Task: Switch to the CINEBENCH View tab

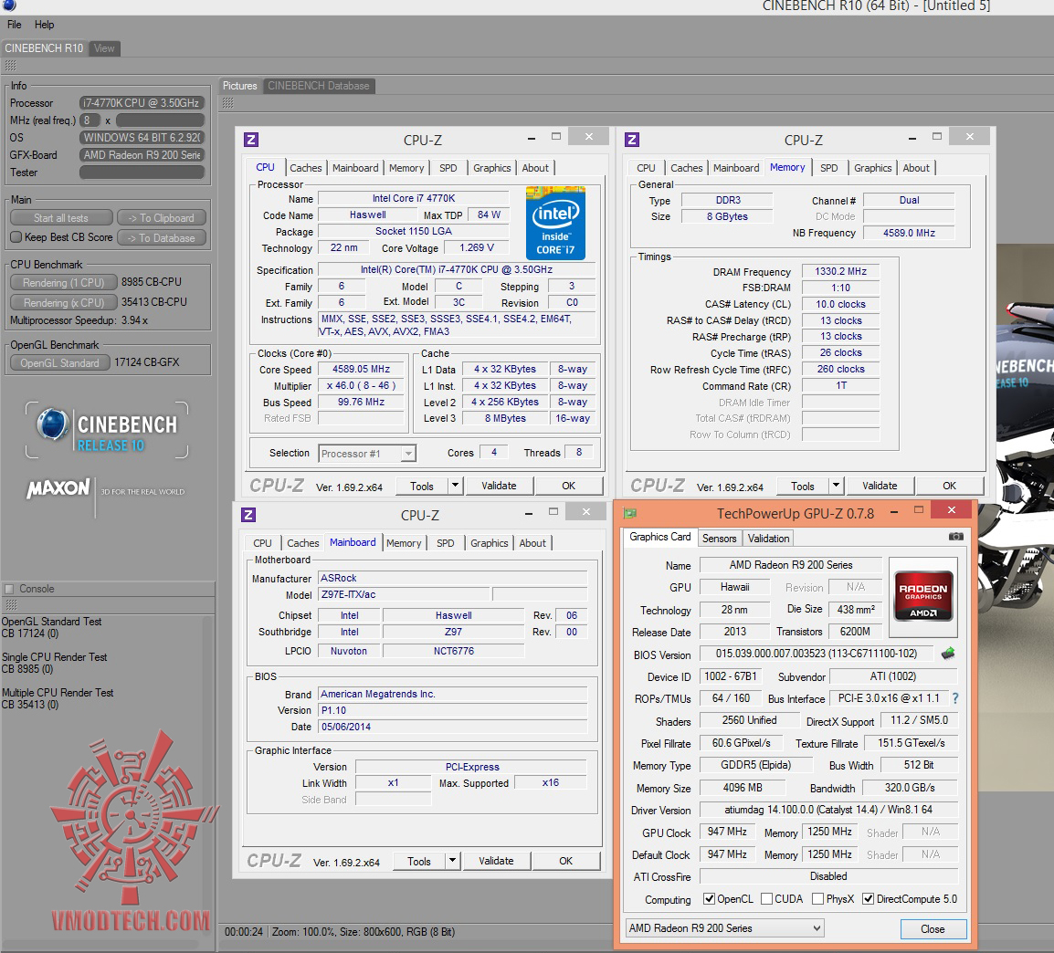Action: (x=104, y=48)
